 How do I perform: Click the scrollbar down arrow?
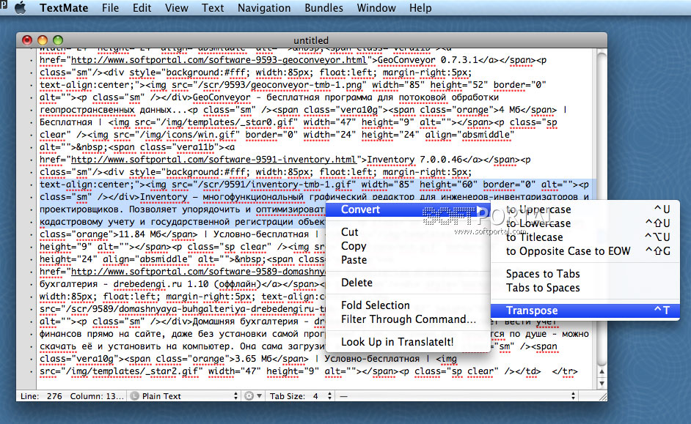(602, 383)
